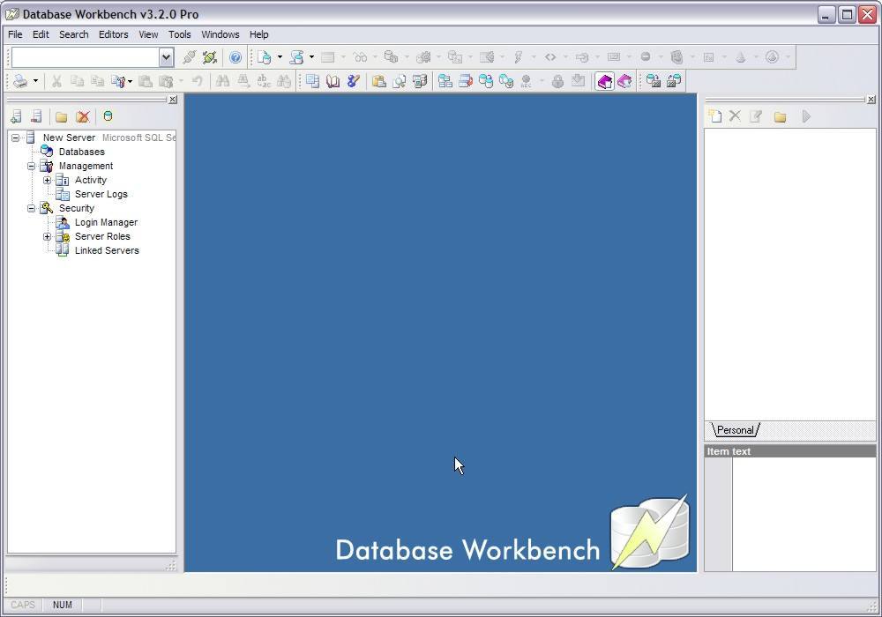Select Linked Servers in the tree
Viewport: 882px width, 617px height.
(107, 250)
